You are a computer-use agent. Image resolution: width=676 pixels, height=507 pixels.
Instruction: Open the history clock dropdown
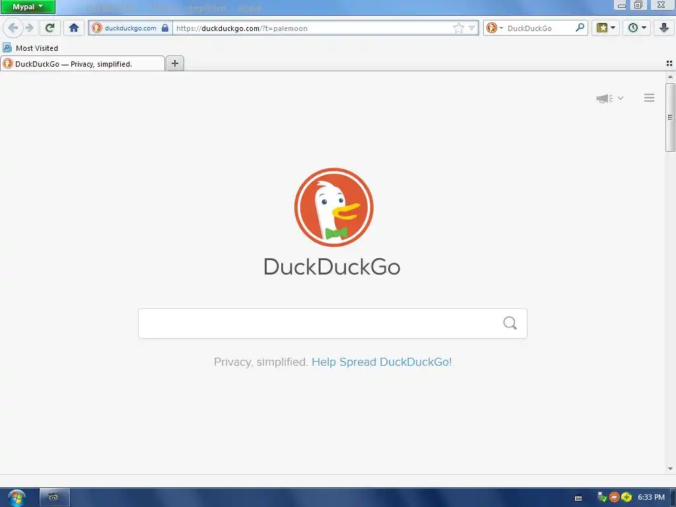[x=637, y=28]
